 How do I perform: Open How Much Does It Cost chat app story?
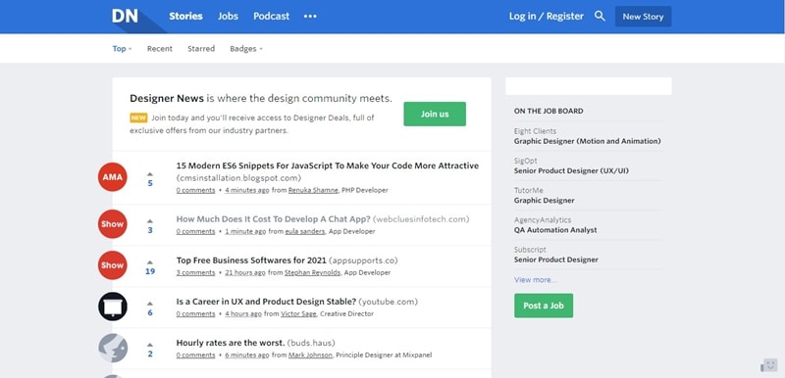274,218
